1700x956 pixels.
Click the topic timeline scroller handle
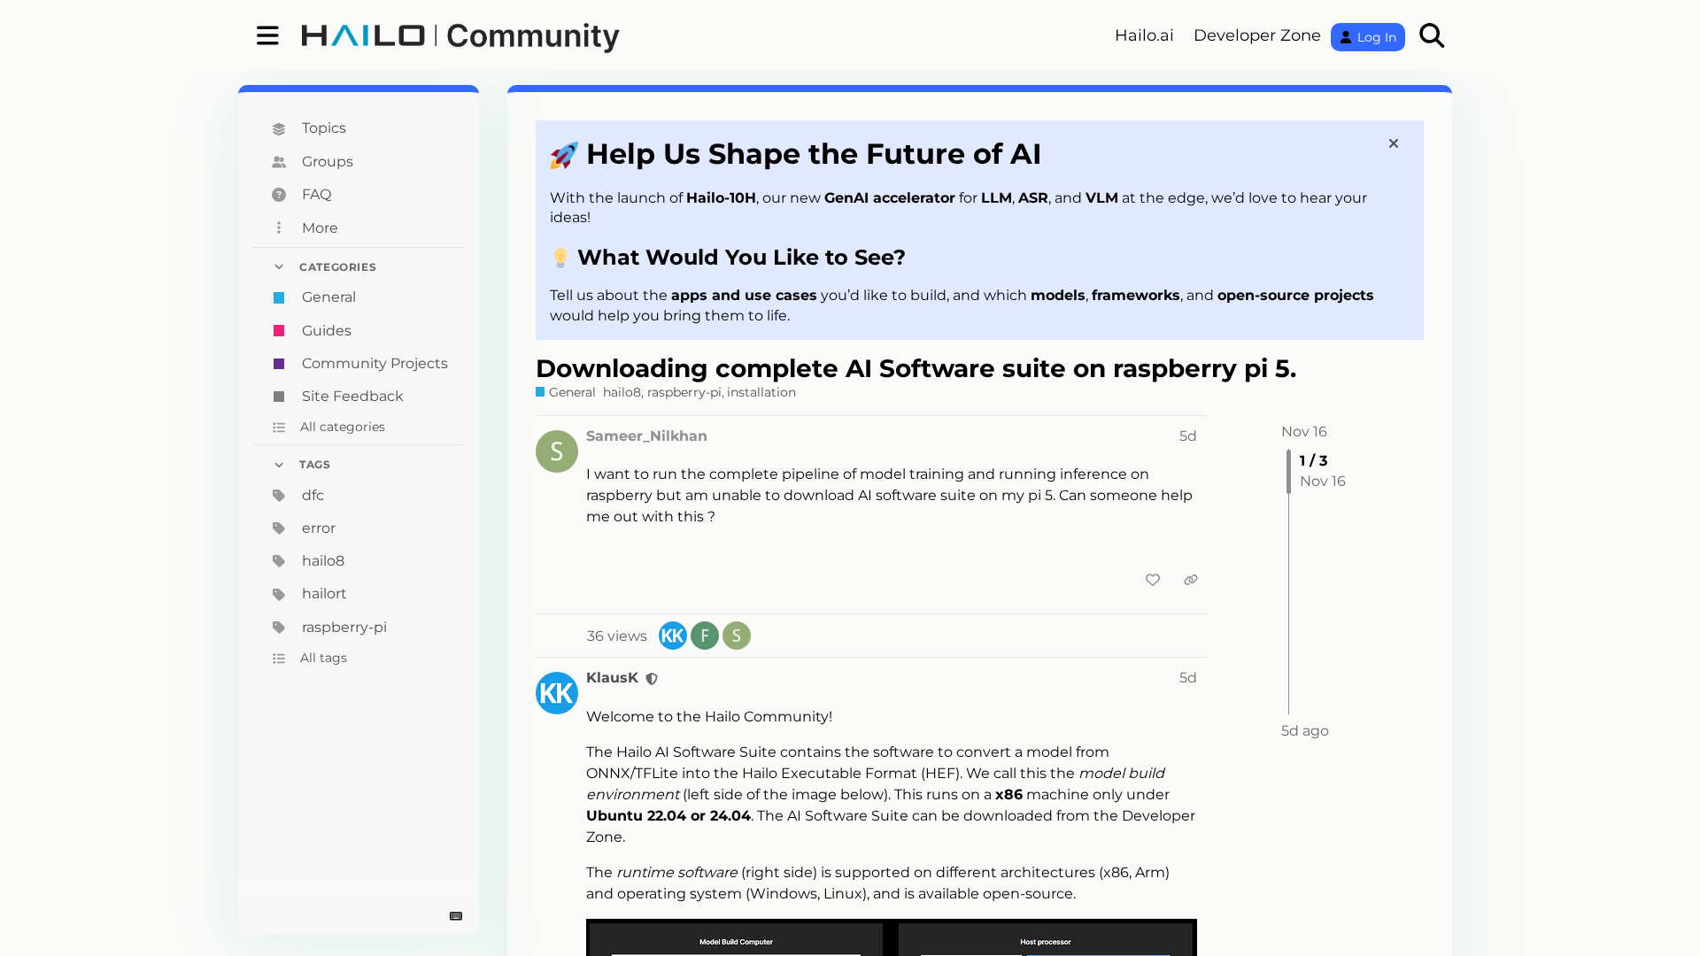coord(1288,471)
